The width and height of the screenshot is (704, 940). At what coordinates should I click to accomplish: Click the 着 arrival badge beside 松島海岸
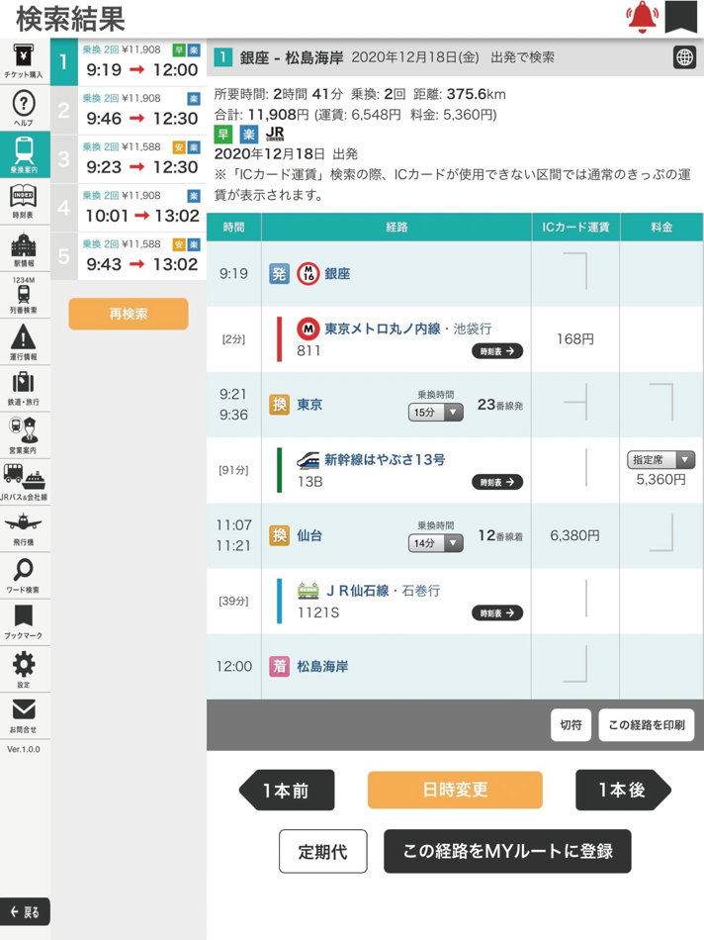point(279,667)
